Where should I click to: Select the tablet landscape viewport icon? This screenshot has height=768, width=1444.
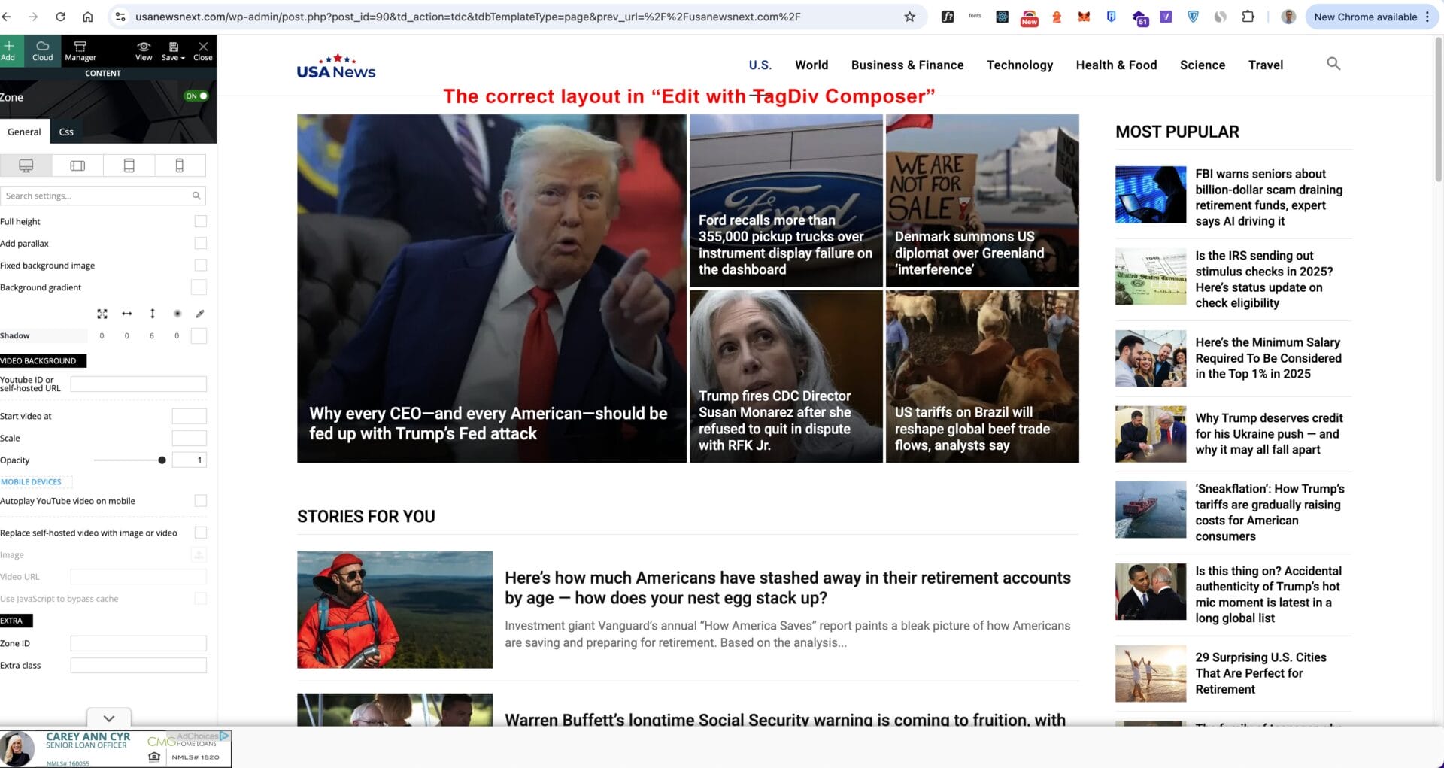[x=77, y=165]
